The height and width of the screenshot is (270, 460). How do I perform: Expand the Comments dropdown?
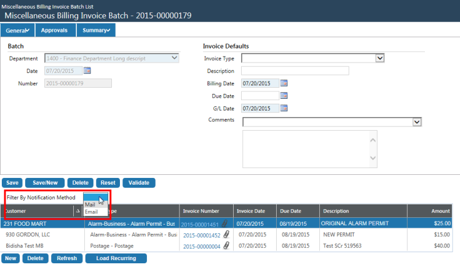(416, 122)
